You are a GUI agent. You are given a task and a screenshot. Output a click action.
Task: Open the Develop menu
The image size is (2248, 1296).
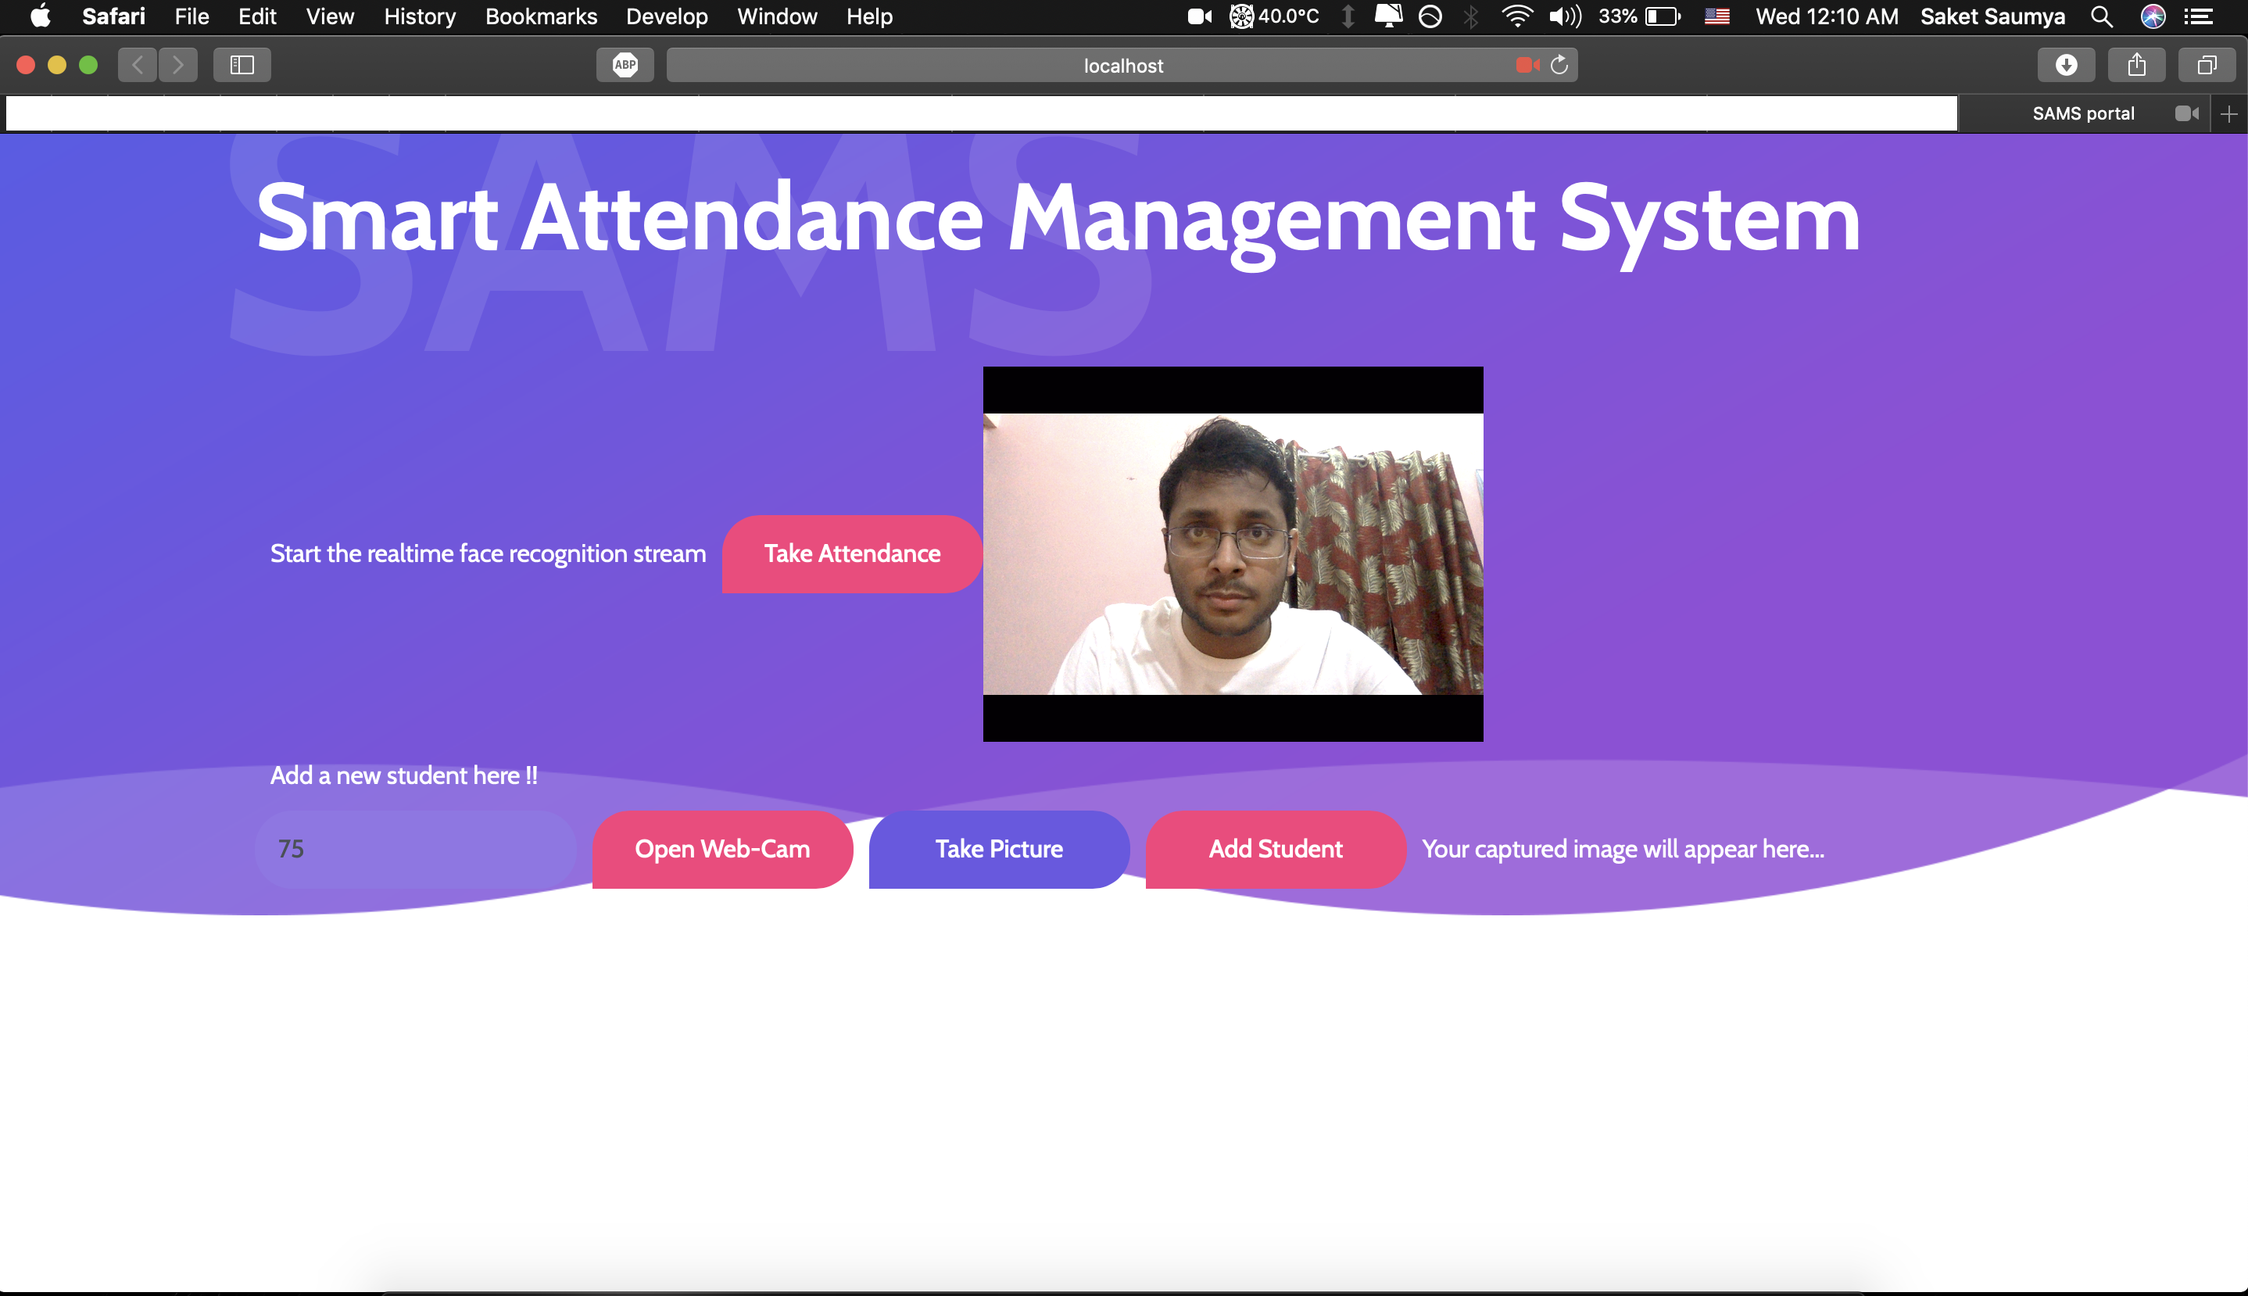pyautogui.click(x=667, y=16)
